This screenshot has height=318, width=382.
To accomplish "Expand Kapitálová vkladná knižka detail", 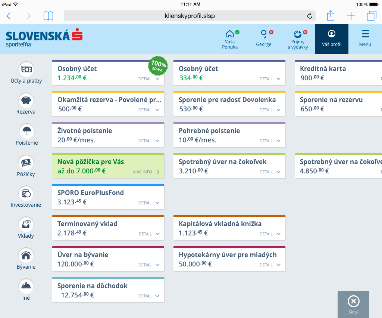I will (270, 234).
